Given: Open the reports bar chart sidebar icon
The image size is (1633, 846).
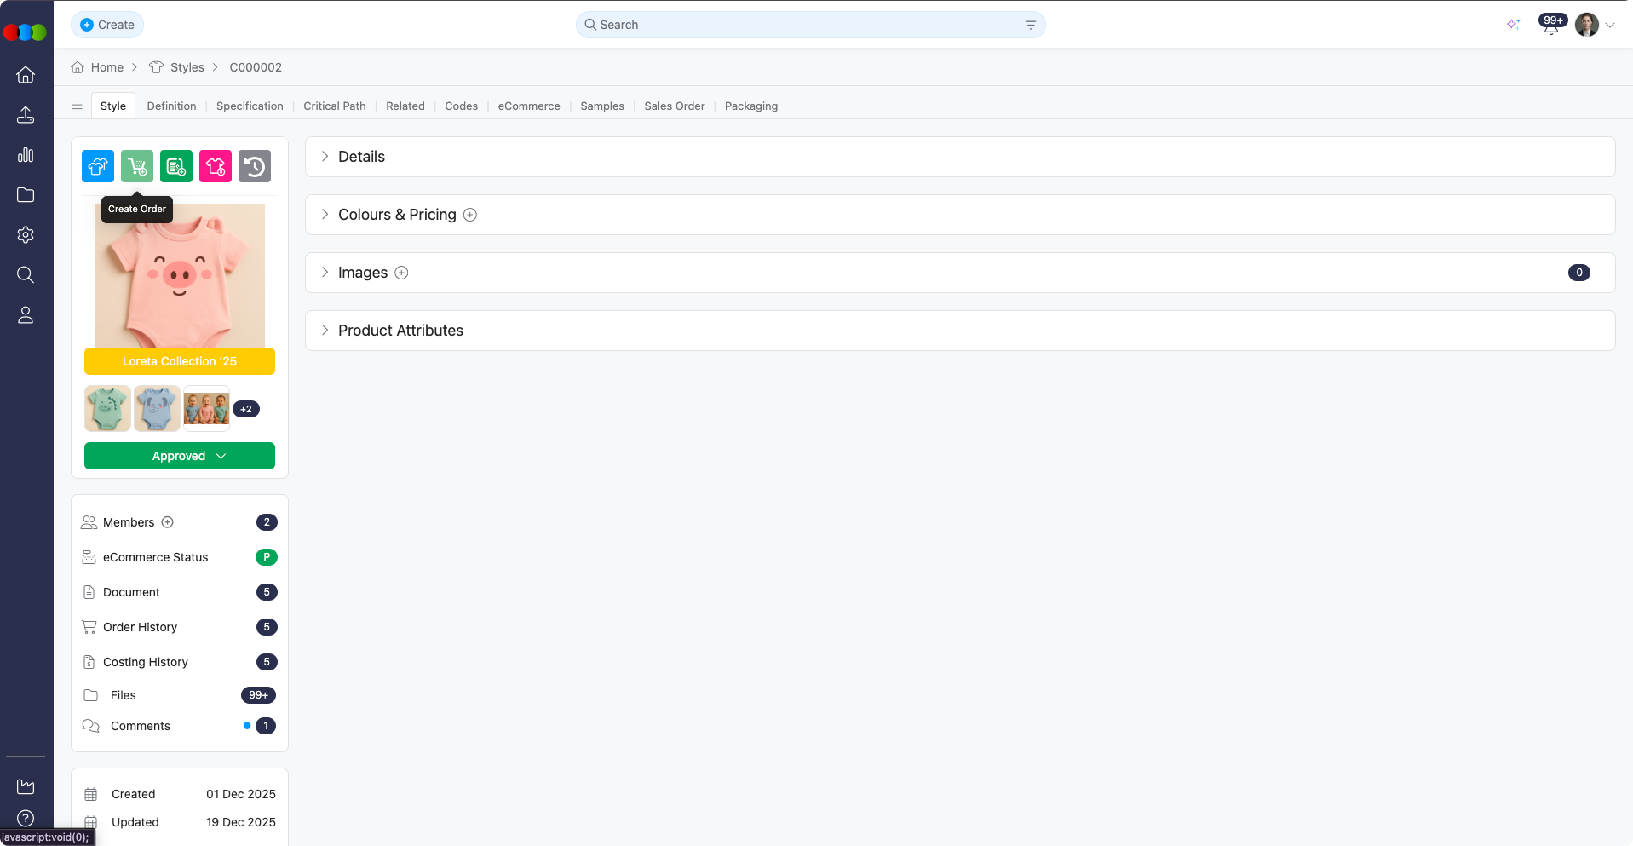Looking at the screenshot, I should [26, 155].
